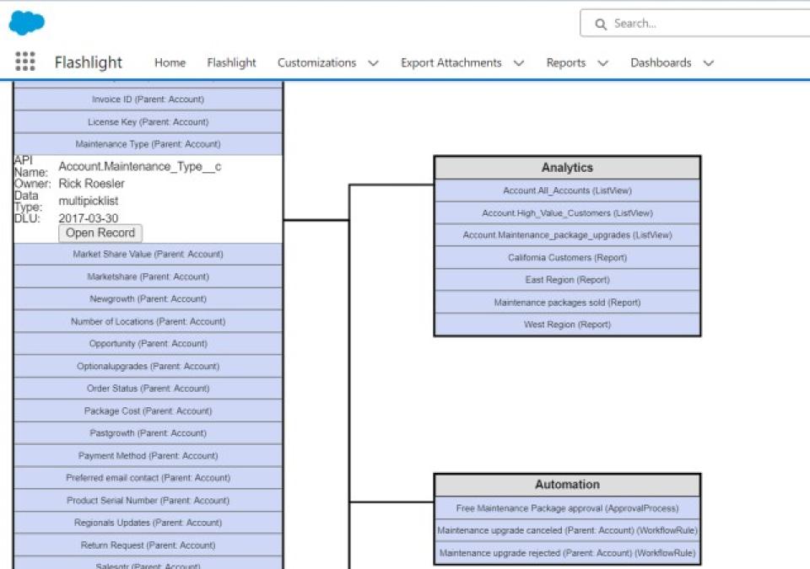810x569 pixels.
Task: Click the Analytics box header
Action: (567, 168)
